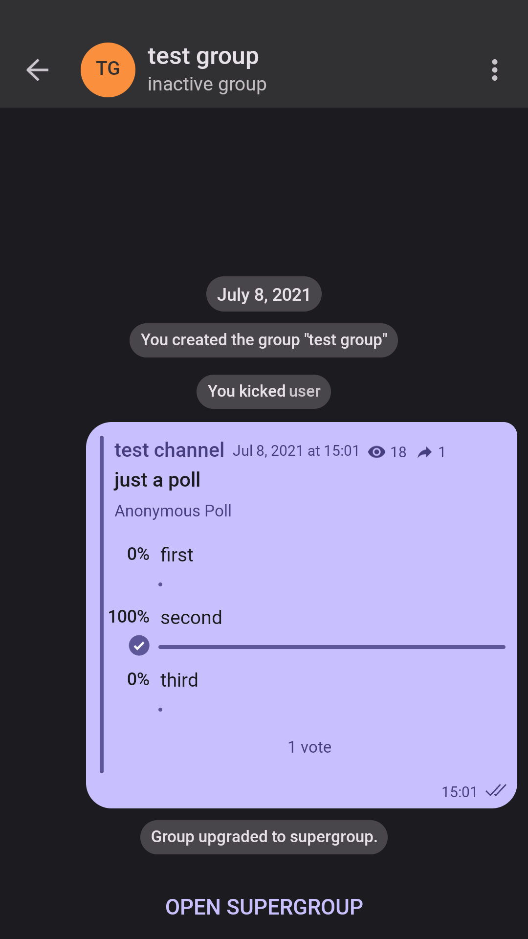Open the three-dot overflow menu
Screen dimensions: 528x939
coord(495,69)
